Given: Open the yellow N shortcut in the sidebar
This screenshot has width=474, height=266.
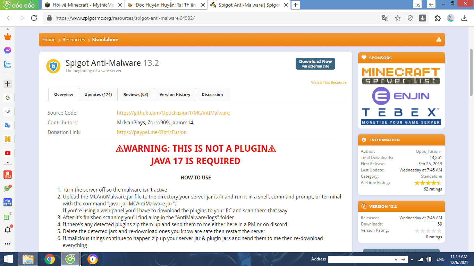Looking at the screenshot, I should [x=8, y=139].
